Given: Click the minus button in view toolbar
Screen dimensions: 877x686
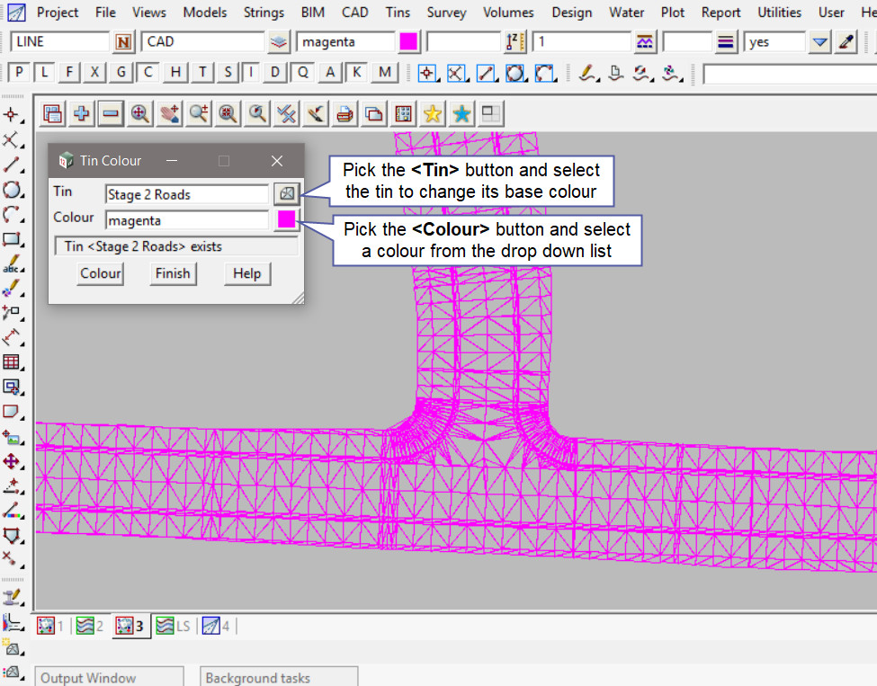Looking at the screenshot, I should pos(111,113).
